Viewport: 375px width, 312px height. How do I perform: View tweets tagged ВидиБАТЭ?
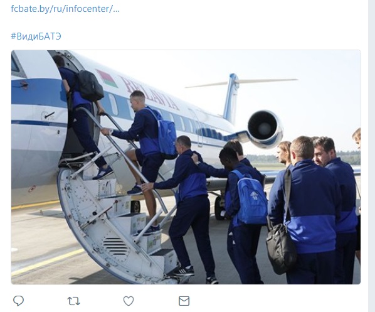coord(36,36)
